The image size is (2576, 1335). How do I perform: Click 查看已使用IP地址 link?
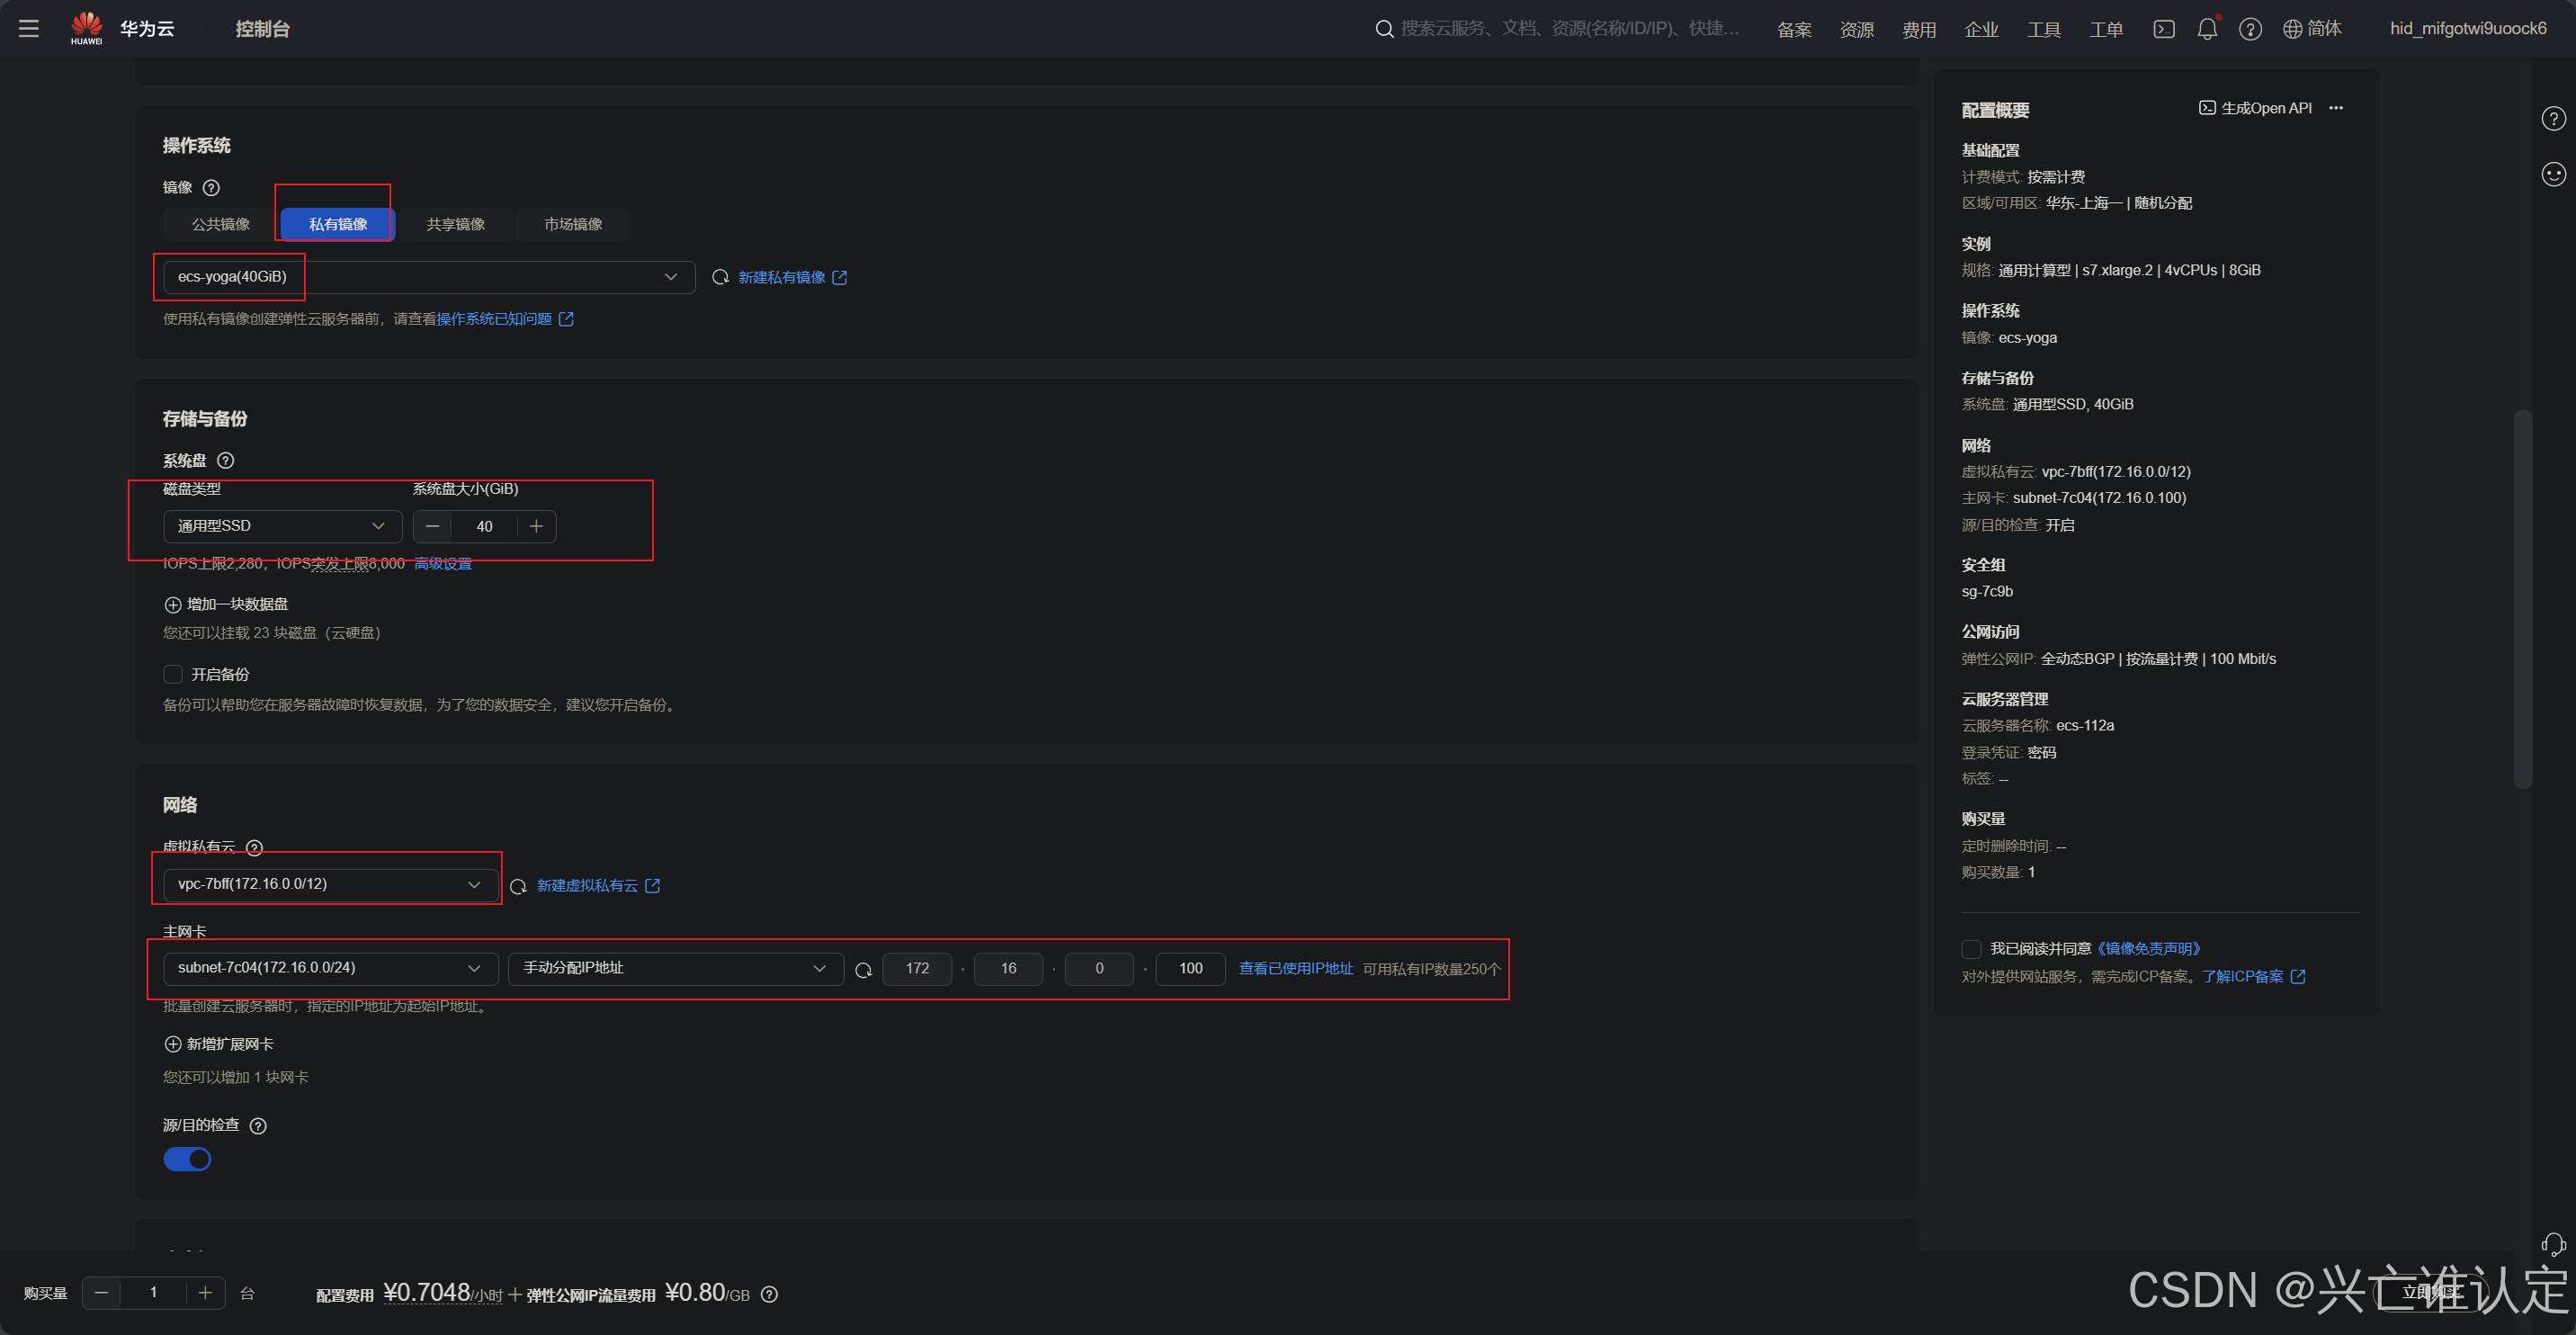[1295, 968]
